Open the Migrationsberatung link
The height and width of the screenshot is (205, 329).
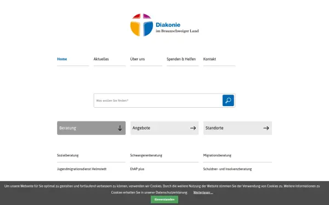pos(217,155)
